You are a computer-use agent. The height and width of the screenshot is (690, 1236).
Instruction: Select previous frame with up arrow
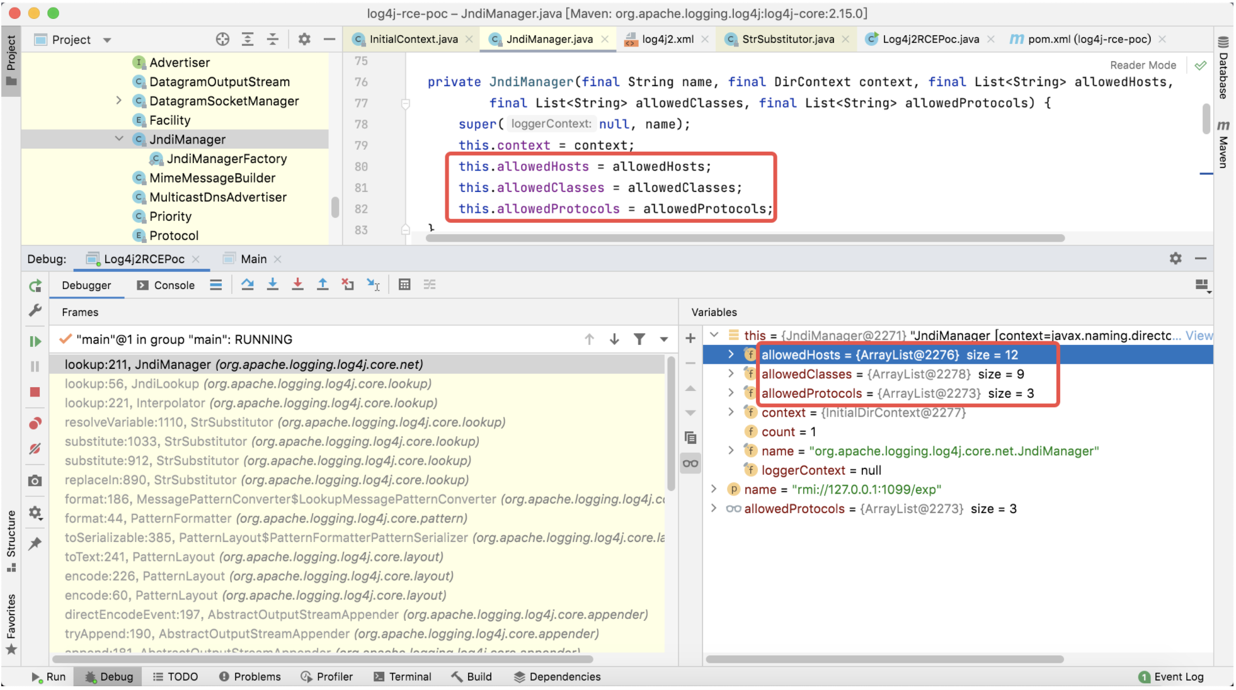point(590,340)
